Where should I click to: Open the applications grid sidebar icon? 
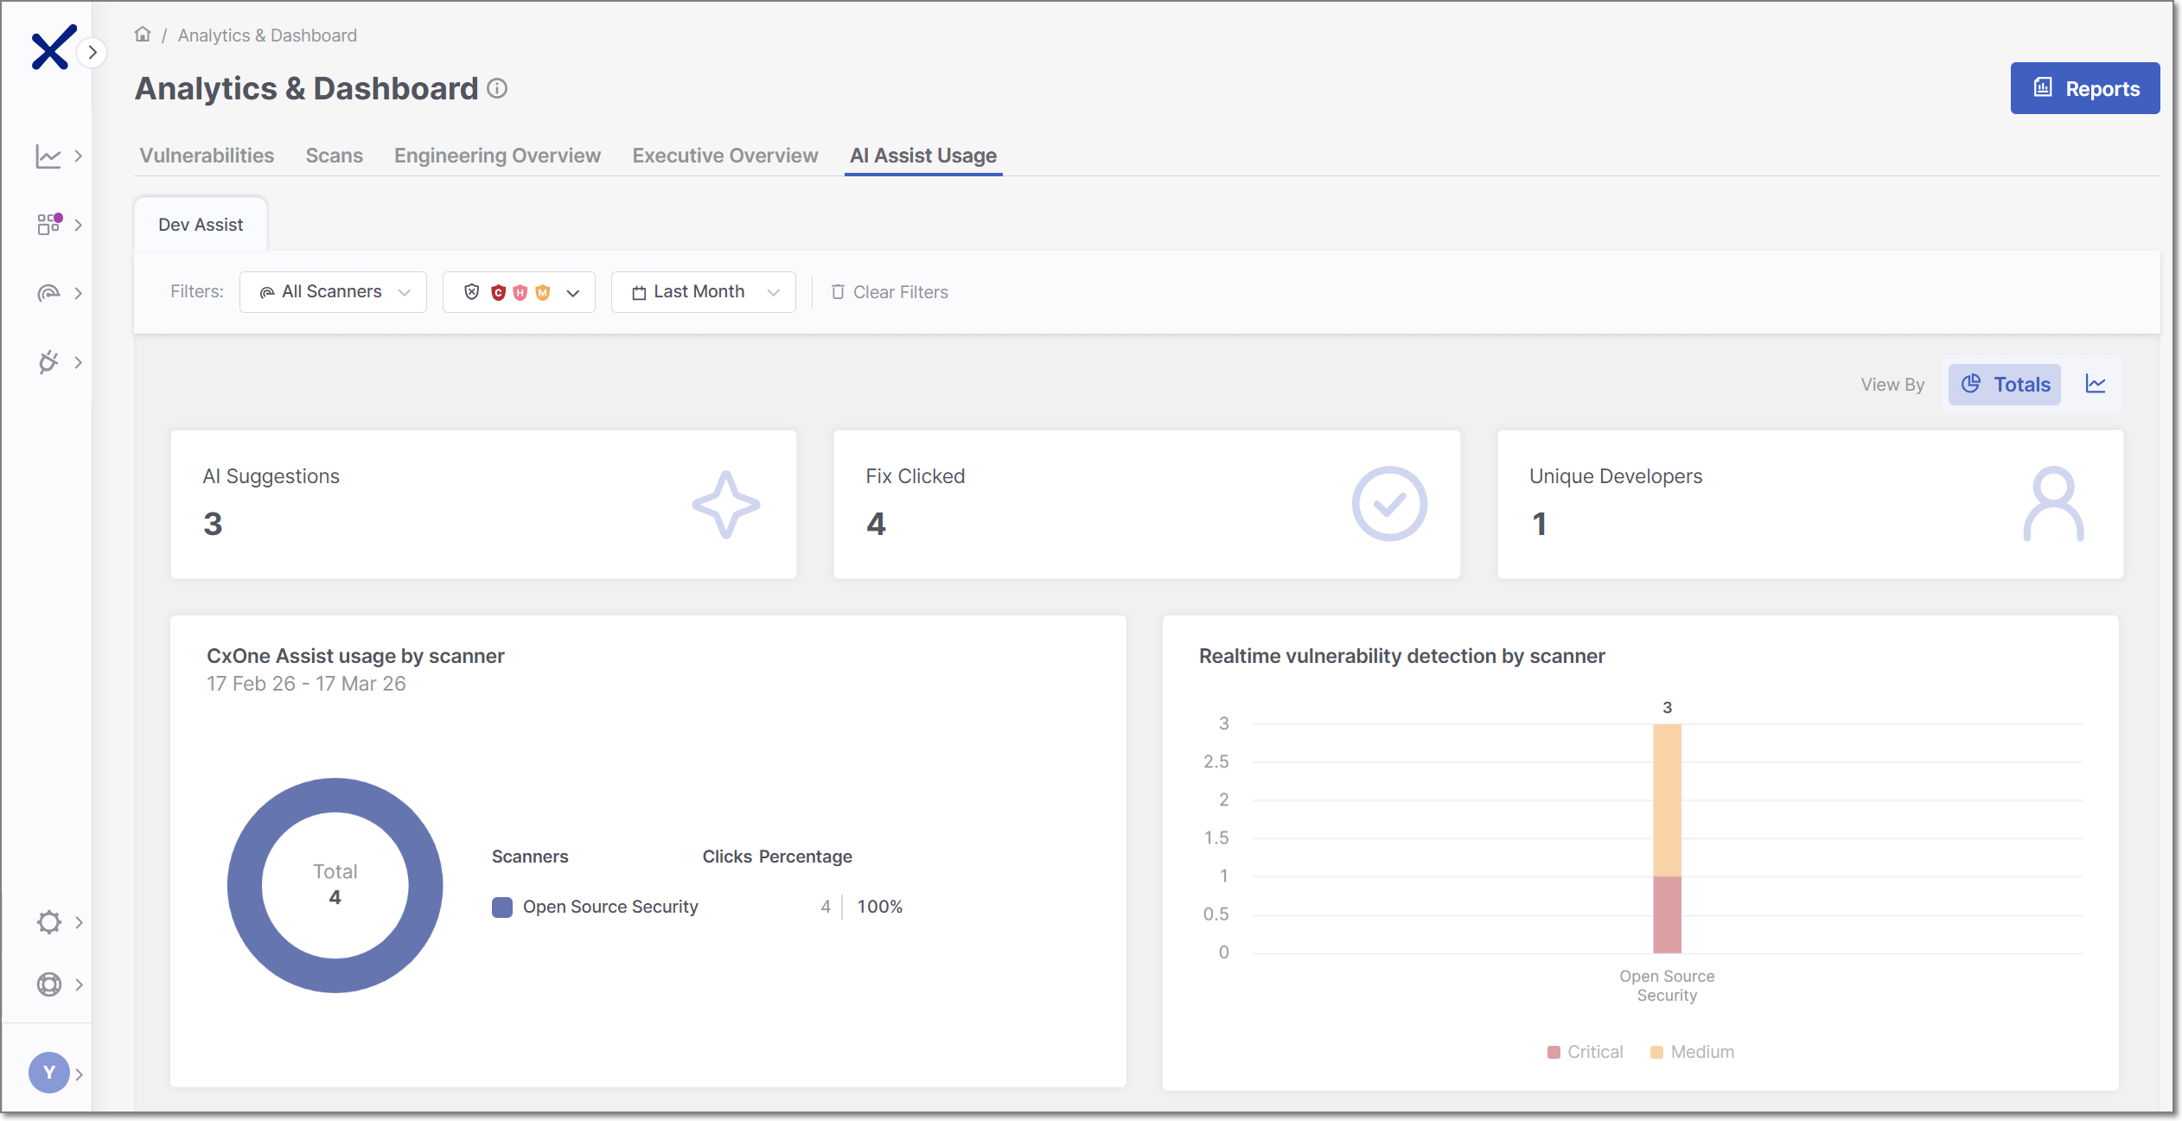click(x=48, y=225)
